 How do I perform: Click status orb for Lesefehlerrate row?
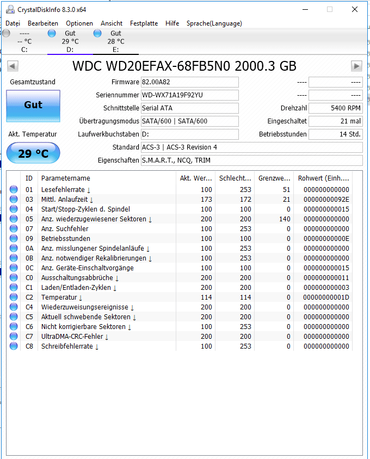(x=14, y=189)
